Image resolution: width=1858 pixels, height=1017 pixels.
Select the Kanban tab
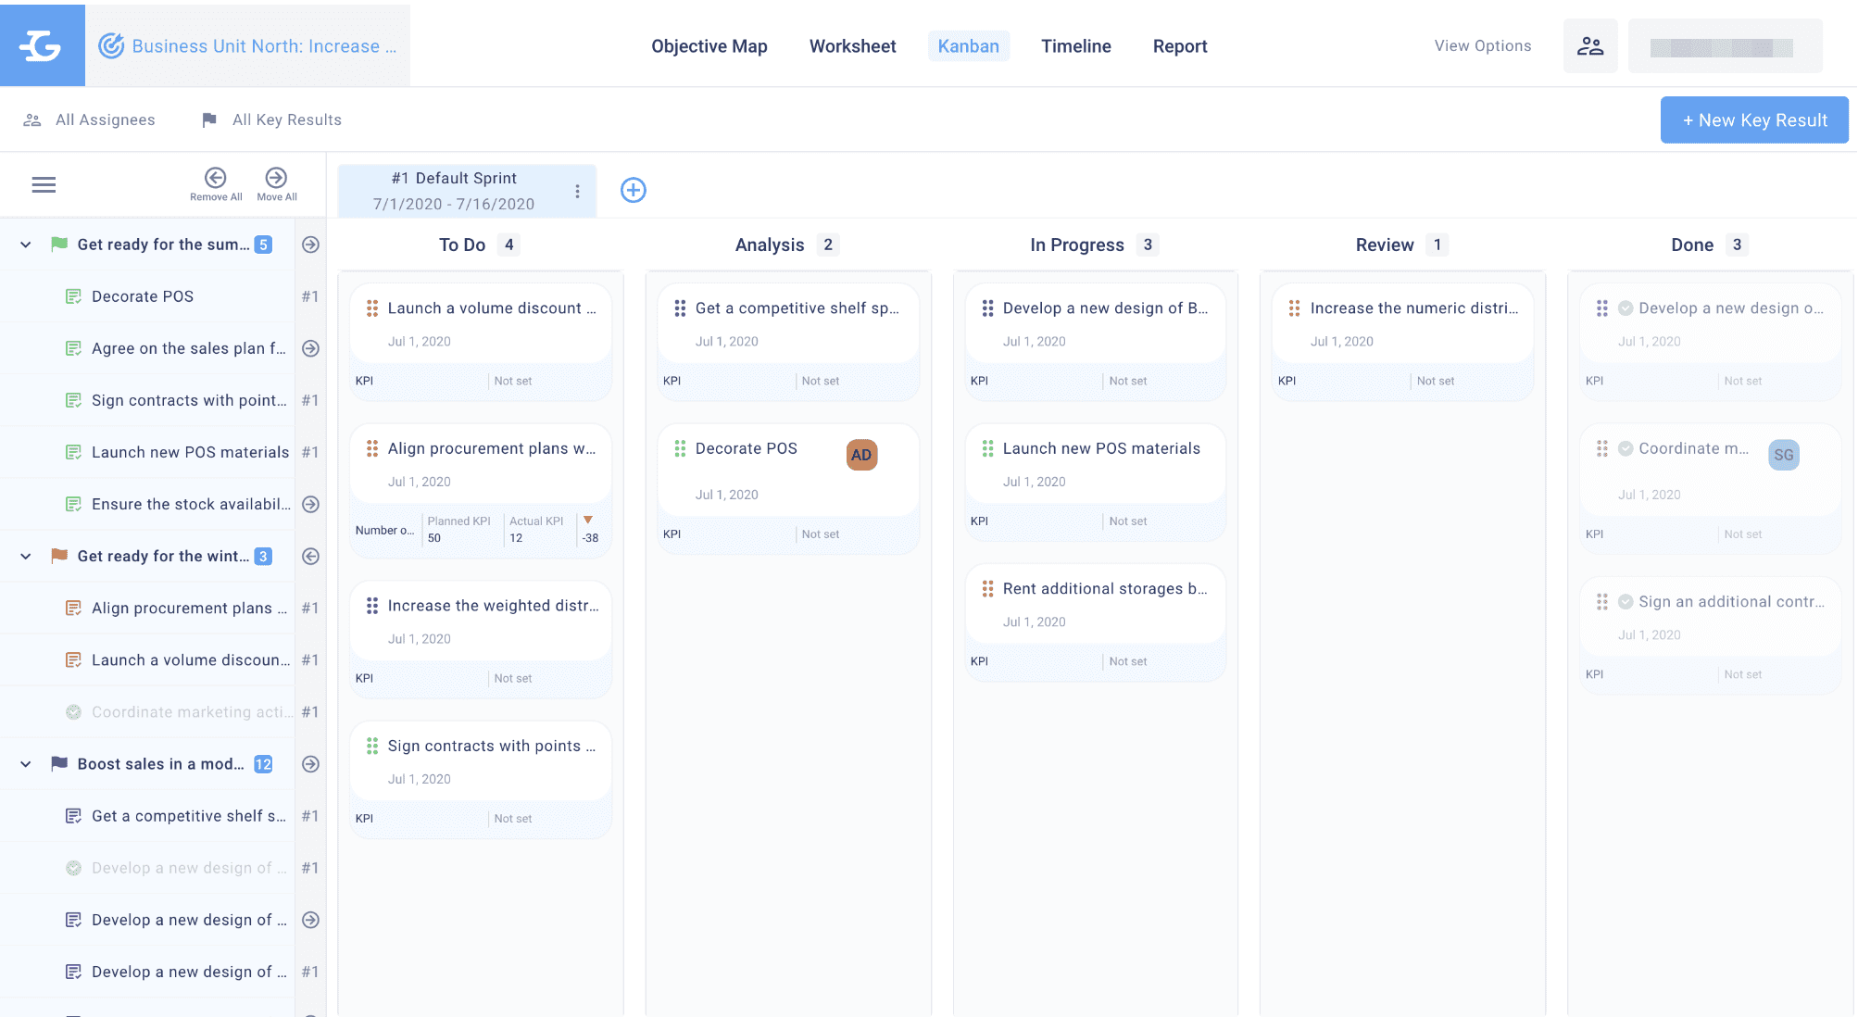(968, 46)
